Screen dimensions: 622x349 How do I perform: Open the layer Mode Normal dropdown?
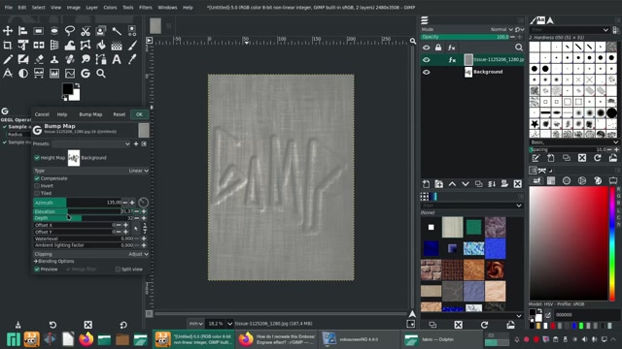[501, 29]
